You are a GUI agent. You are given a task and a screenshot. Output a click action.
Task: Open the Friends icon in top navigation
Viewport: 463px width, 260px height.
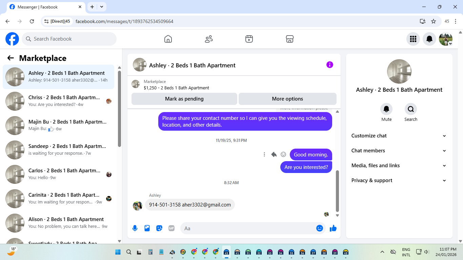209,39
